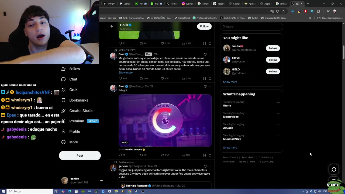Open more options on the 13h Baúl tweet

(210, 54)
